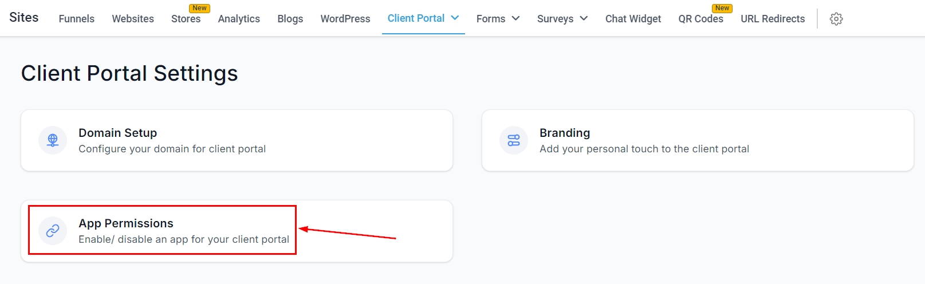925x284 pixels.
Task: Expand the Forms dropdown arrow
Action: [x=515, y=18]
